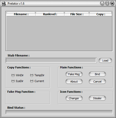Click the Runlevel column header
116x118 pixels.
50,14
